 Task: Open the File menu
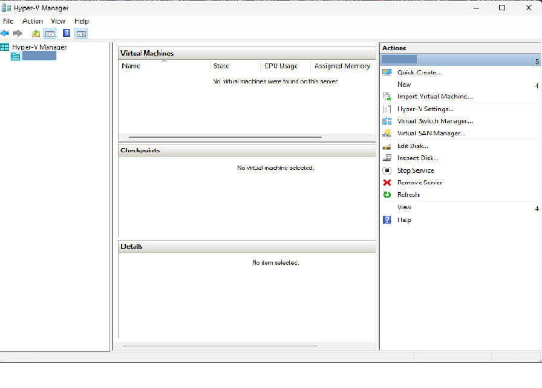[x=8, y=21]
